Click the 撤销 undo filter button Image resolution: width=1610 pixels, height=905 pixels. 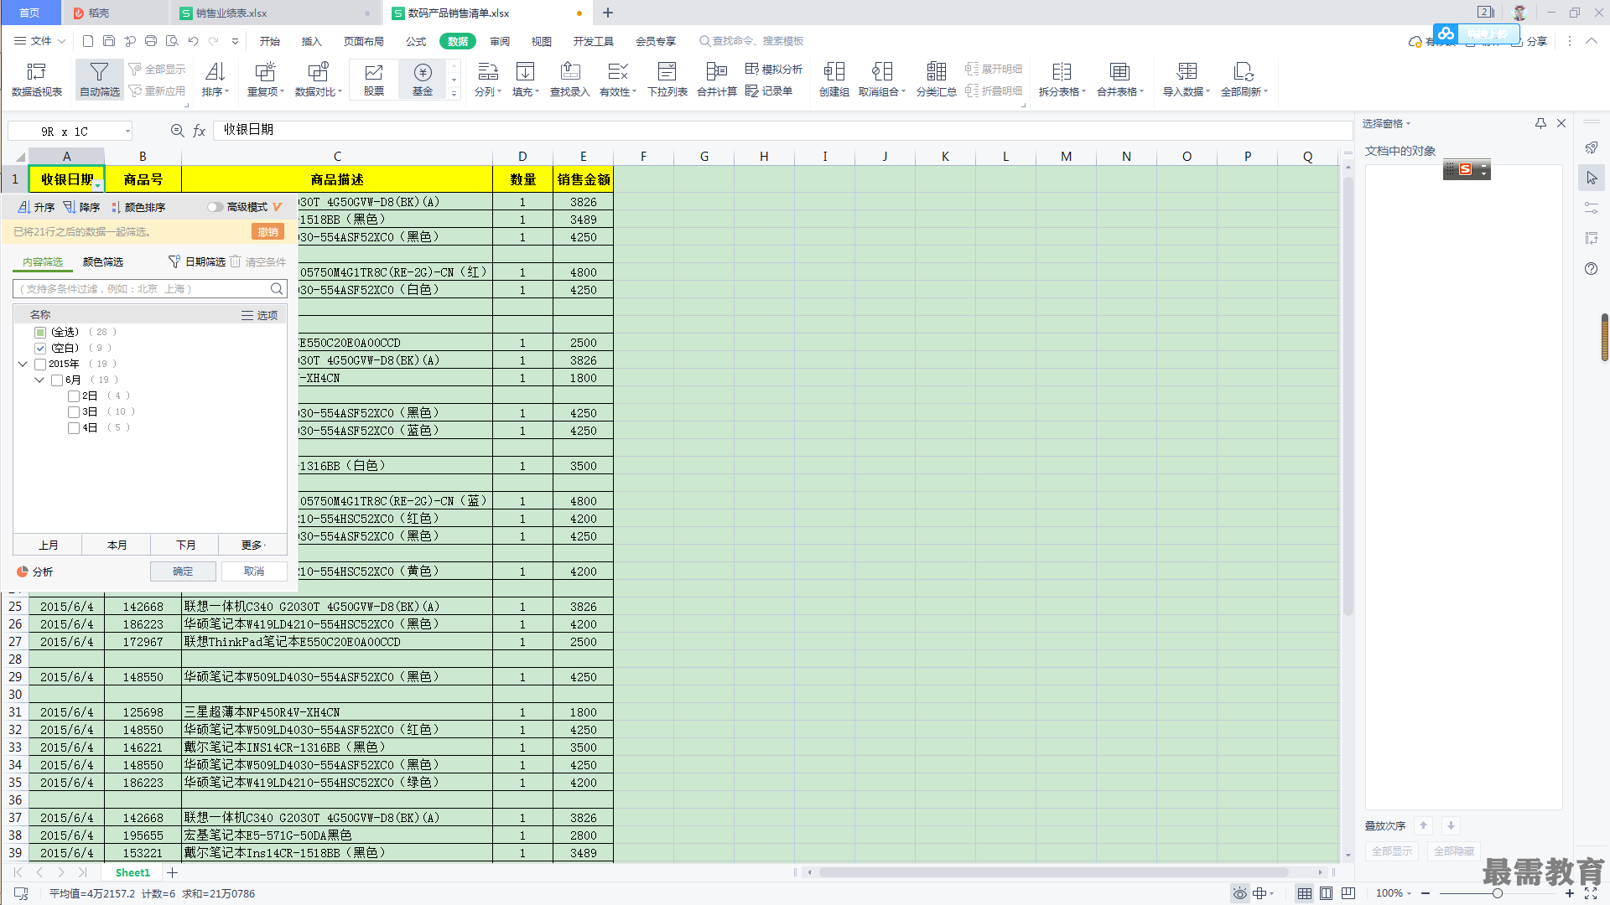pos(267,232)
